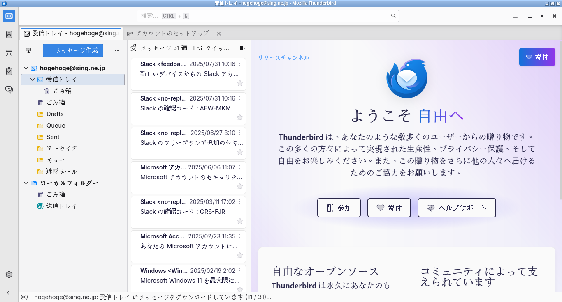Open more menu for message dated 2025/06/27
The width and height of the screenshot is (562, 302).
(240, 133)
